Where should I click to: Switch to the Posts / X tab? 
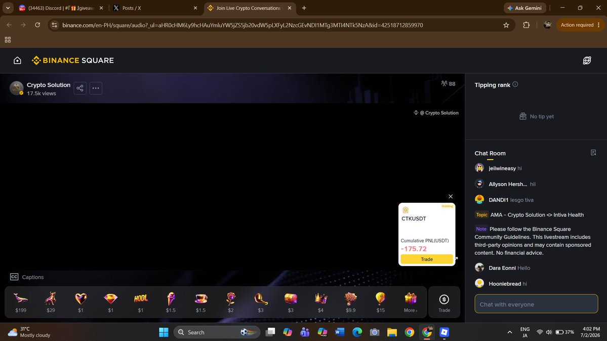[154, 8]
